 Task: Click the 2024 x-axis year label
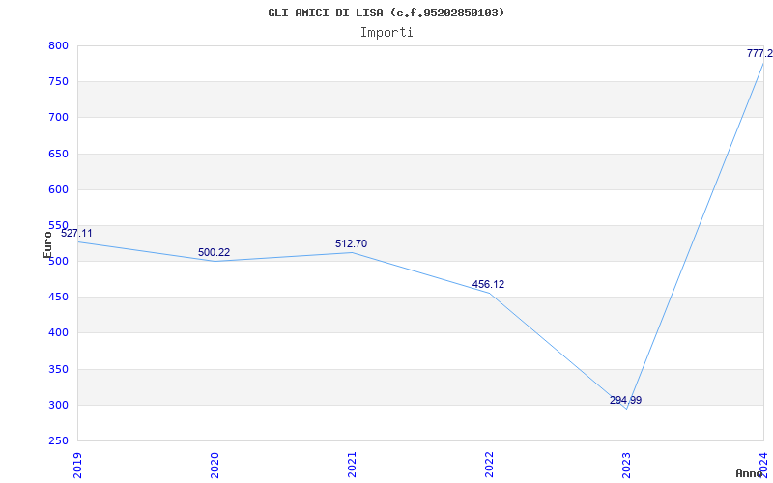tap(763, 463)
